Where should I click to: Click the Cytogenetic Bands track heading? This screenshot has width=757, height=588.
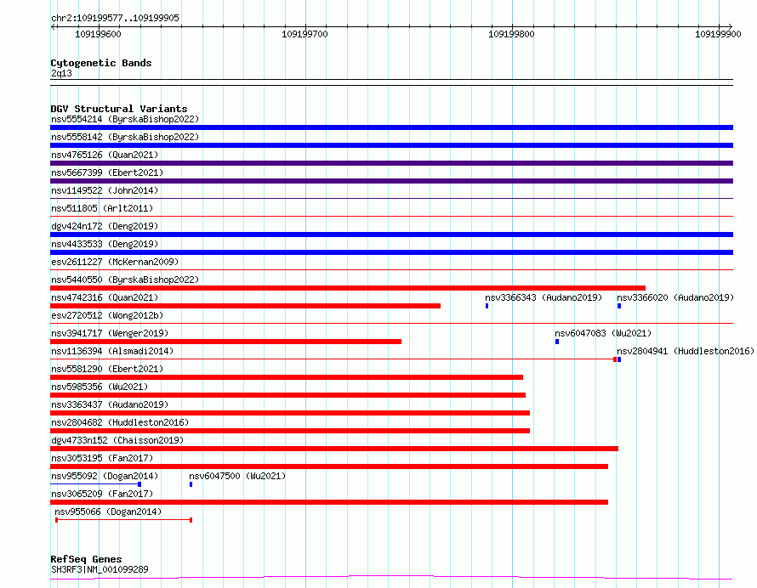coord(101,63)
